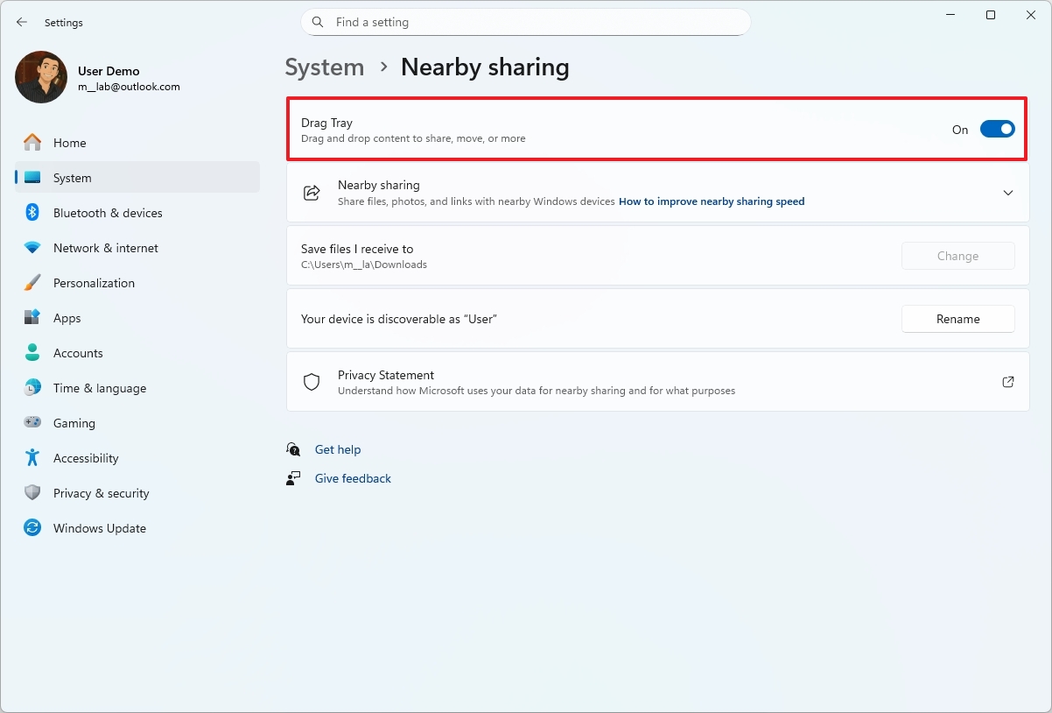Click the Personalization brush icon
1052x713 pixels.
[32, 282]
